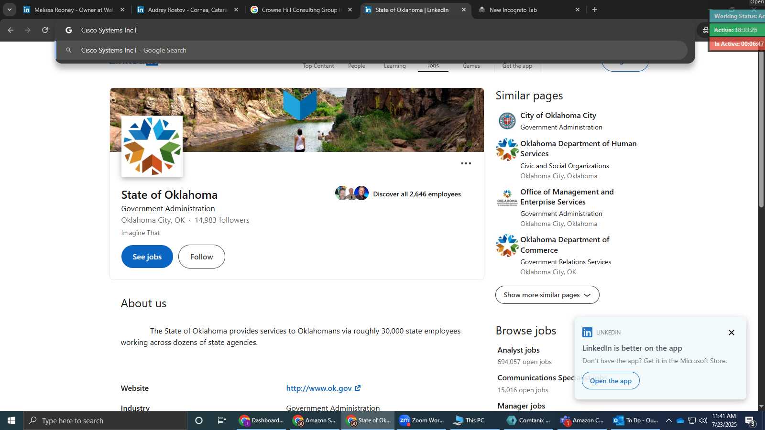The width and height of the screenshot is (765, 430).
Task: Click the browser forward arrow
Action: [x=28, y=30]
